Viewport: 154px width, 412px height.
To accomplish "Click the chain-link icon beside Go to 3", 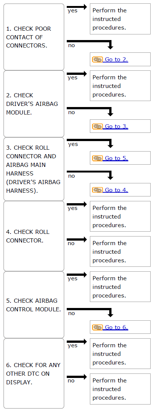I will click(97, 126).
